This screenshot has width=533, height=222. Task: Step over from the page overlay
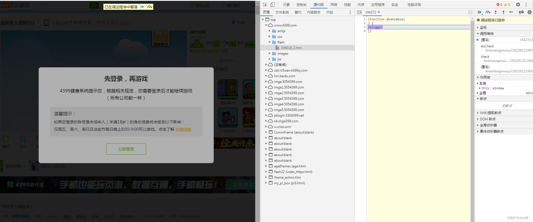click(150, 7)
